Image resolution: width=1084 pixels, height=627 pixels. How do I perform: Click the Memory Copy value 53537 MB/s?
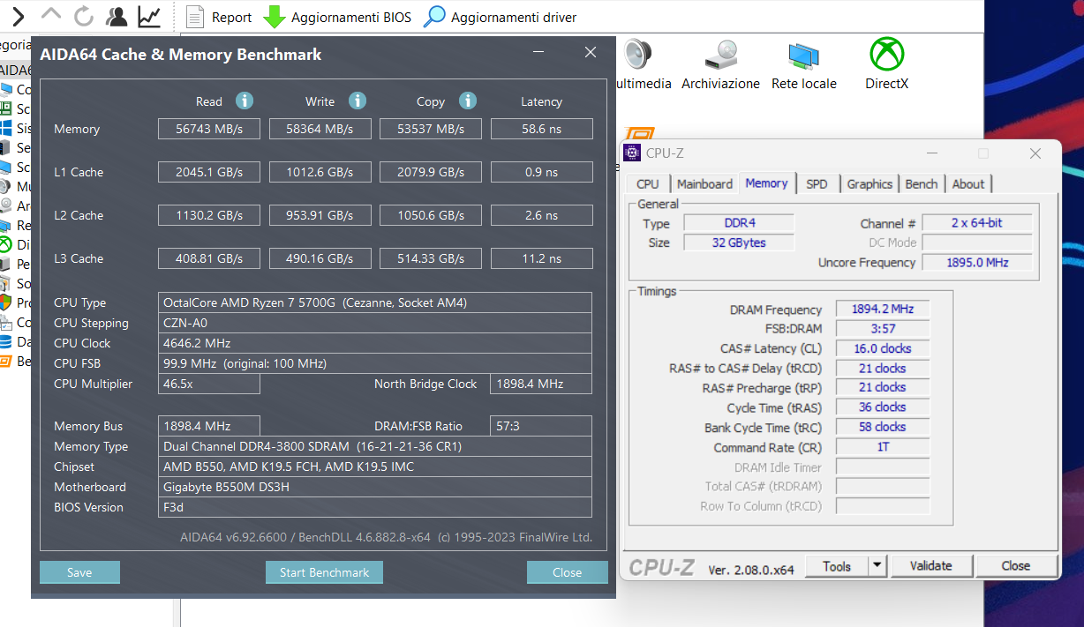point(431,129)
